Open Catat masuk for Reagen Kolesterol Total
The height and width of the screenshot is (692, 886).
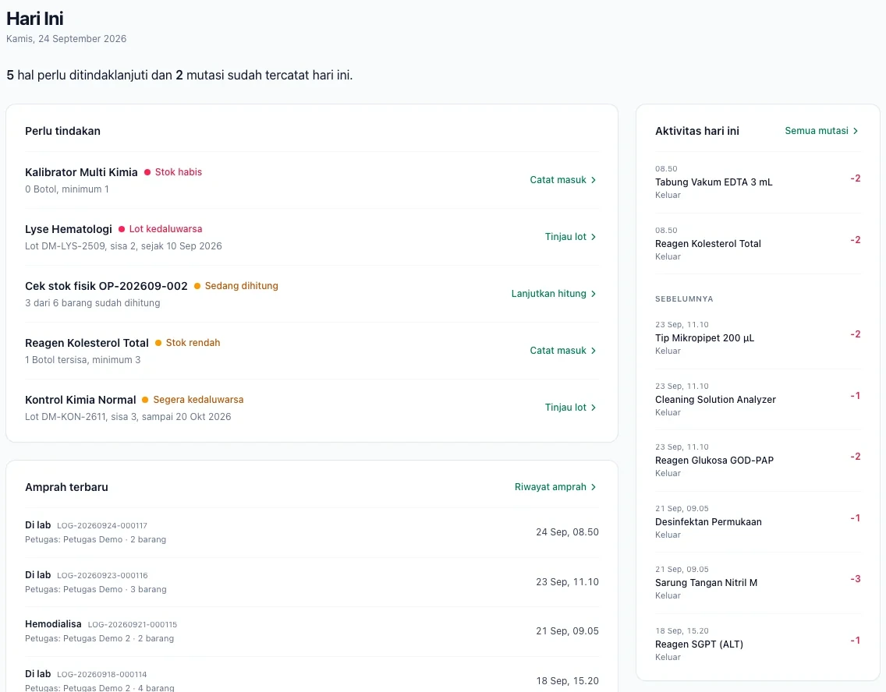coord(563,351)
